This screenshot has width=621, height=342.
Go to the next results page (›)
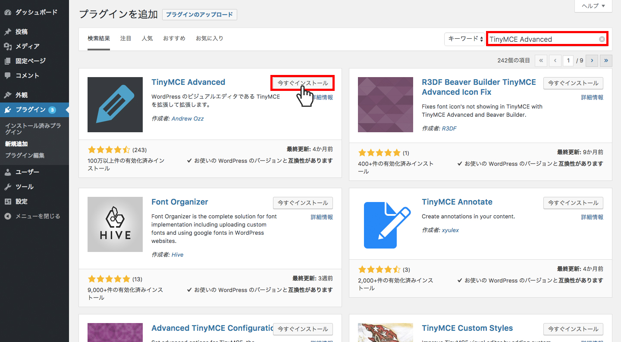pyautogui.click(x=592, y=60)
